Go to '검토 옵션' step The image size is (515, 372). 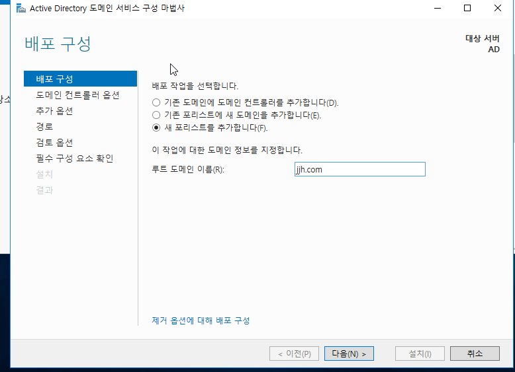click(x=54, y=143)
